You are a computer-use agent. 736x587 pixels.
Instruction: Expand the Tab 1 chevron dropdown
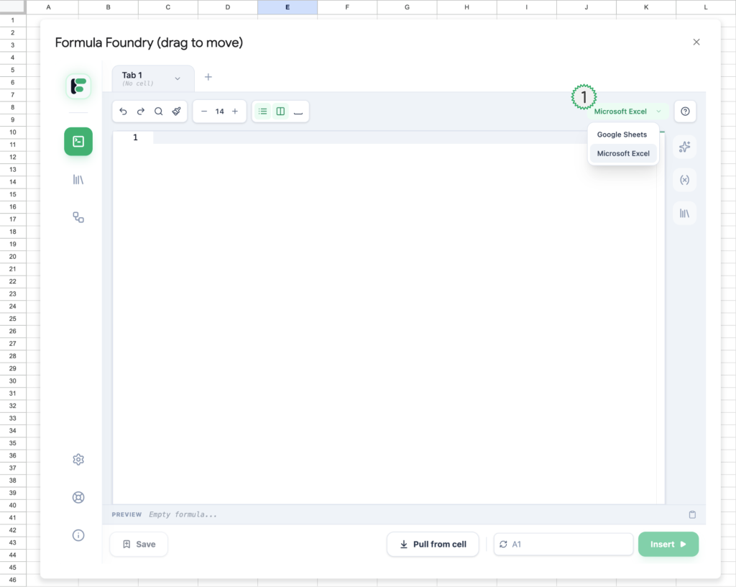coord(178,78)
